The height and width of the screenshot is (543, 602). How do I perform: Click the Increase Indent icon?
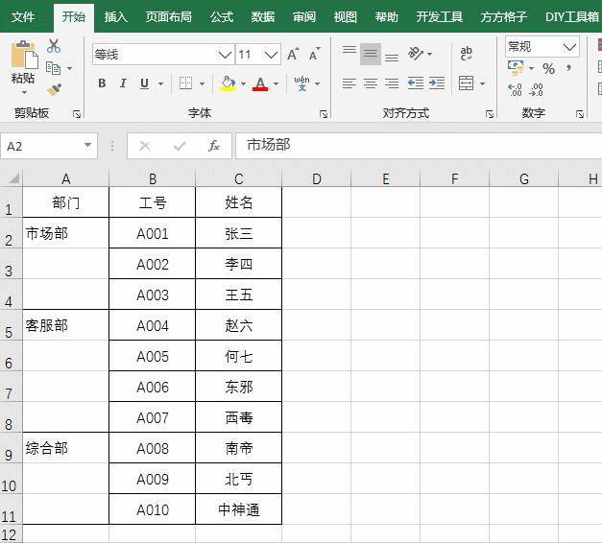(438, 83)
